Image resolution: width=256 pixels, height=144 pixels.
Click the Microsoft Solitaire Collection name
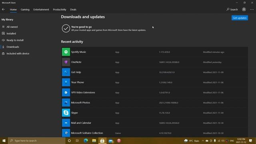point(87,133)
